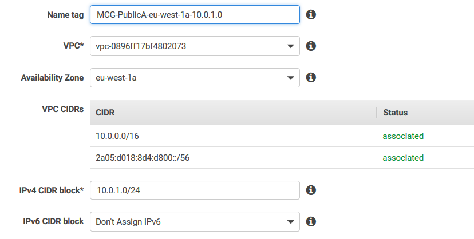The height and width of the screenshot is (239, 474).
Task: View help icon next to IPv6 CIDR block
Action: click(x=311, y=221)
